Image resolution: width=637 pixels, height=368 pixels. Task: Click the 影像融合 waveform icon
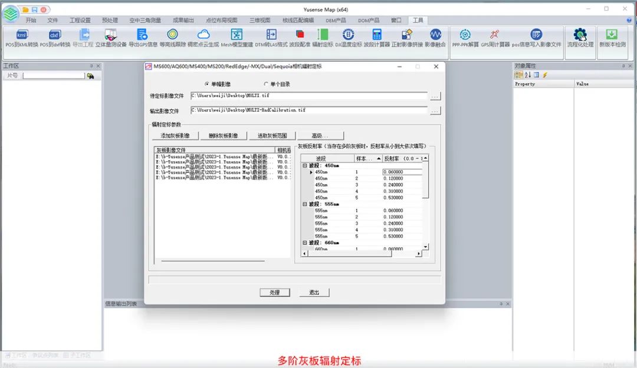(x=435, y=35)
